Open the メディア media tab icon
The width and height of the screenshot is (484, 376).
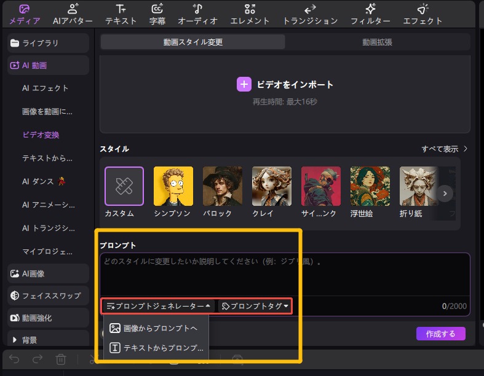tap(24, 9)
